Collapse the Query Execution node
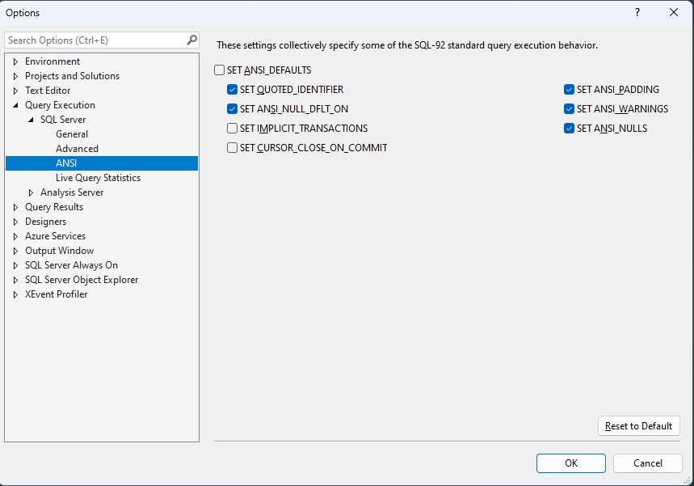Viewport: 694px width, 486px height. click(x=15, y=105)
